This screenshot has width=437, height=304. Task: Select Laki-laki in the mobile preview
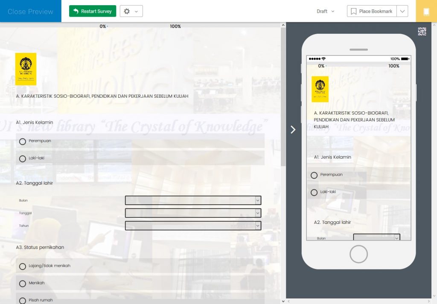coord(358,192)
